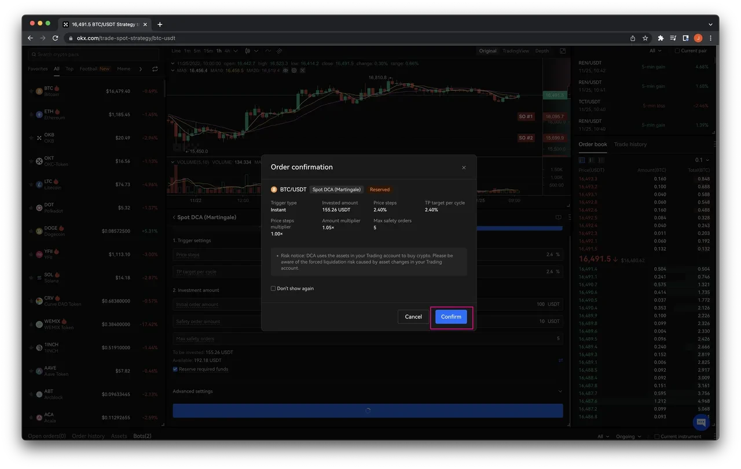Confirm the BTC/USDT DCA order
741x469 pixels.
tap(451, 317)
